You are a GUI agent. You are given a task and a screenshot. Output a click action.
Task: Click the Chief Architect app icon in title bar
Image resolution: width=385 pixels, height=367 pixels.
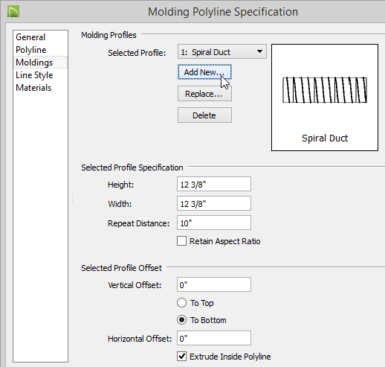point(13,12)
